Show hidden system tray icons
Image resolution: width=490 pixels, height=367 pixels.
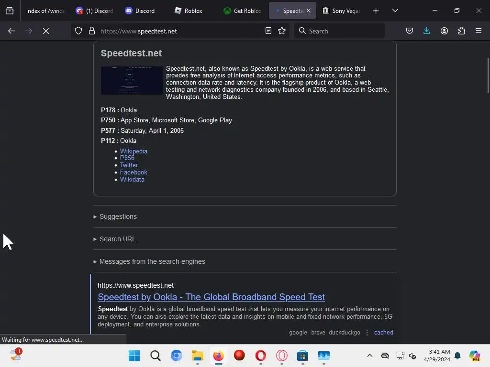click(x=370, y=356)
